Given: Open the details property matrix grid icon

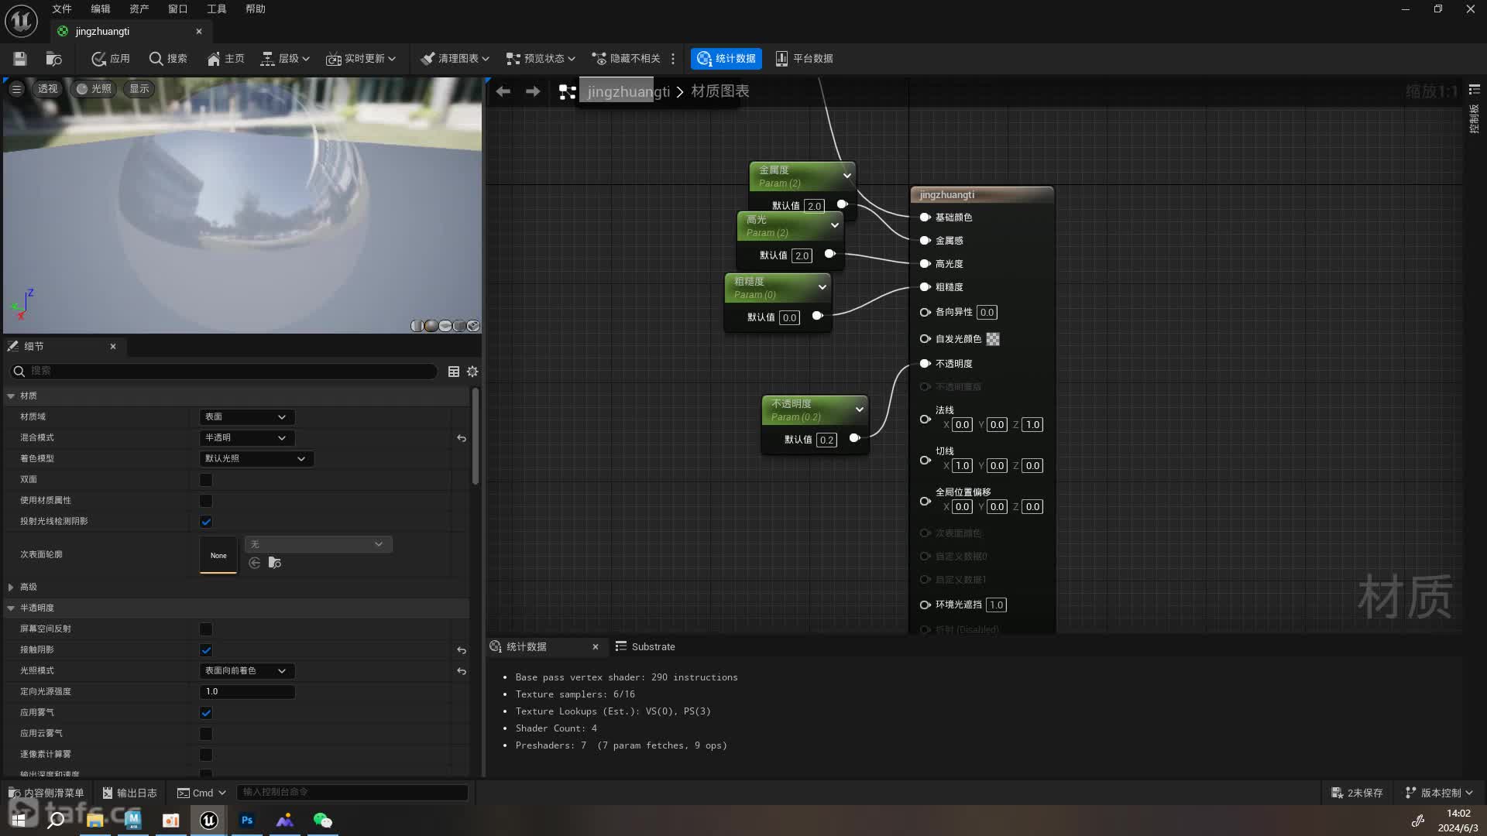Looking at the screenshot, I should tap(454, 372).
